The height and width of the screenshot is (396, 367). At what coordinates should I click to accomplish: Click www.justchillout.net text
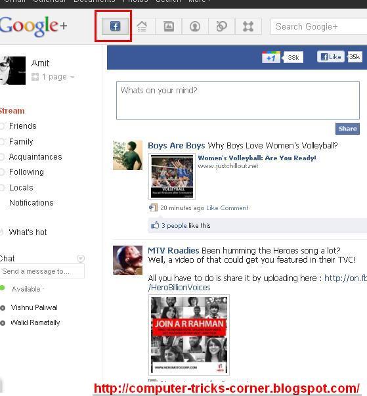(228, 166)
